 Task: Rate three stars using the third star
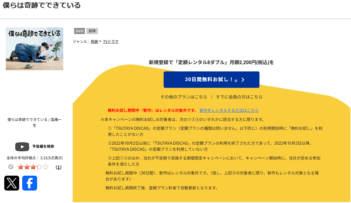coord(33,167)
